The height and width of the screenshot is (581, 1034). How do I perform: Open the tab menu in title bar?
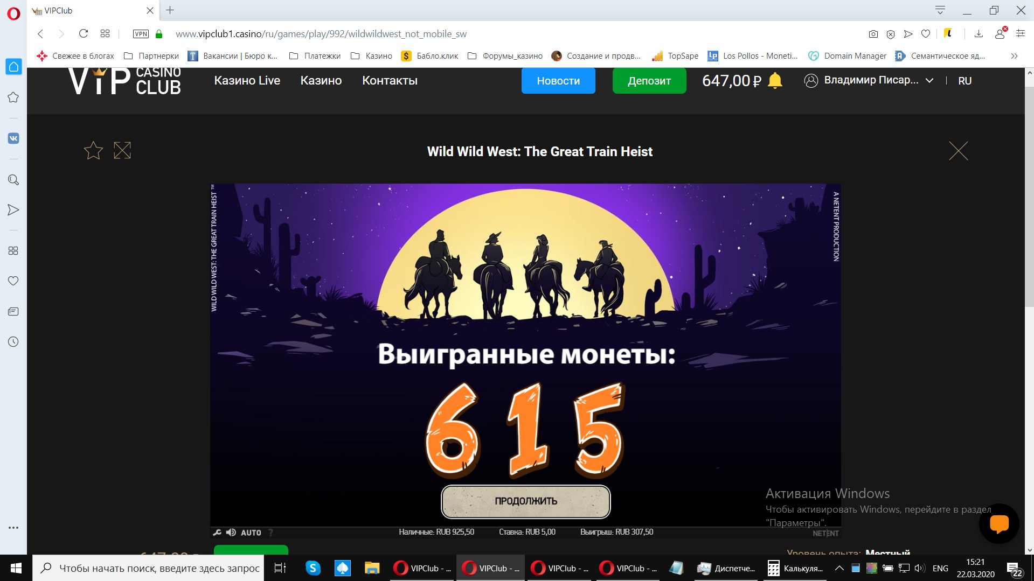pyautogui.click(x=940, y=10)
